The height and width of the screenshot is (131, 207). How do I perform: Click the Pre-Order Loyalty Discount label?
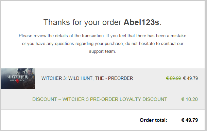[100, 99]
